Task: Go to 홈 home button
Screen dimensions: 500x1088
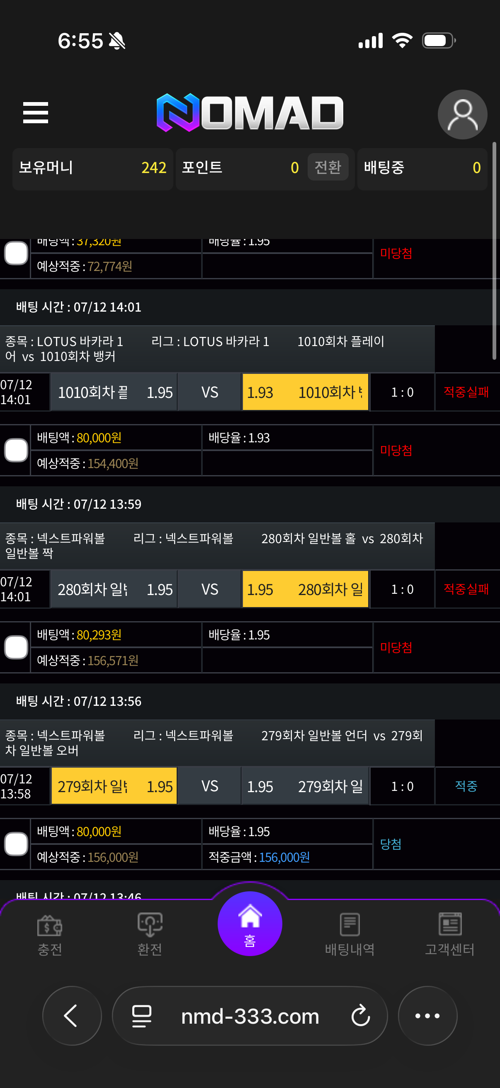Action: [250, 924]
